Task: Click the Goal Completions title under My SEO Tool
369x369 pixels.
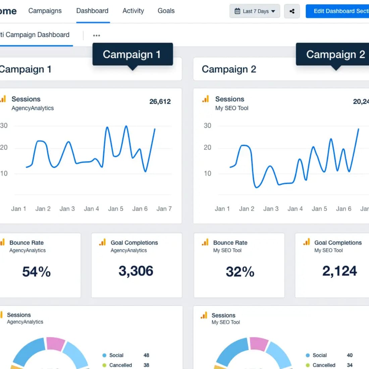Action: click(338, 243)
